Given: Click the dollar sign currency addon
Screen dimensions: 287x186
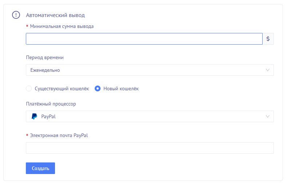Looking at the screenshot, I should tap(268, 39).
